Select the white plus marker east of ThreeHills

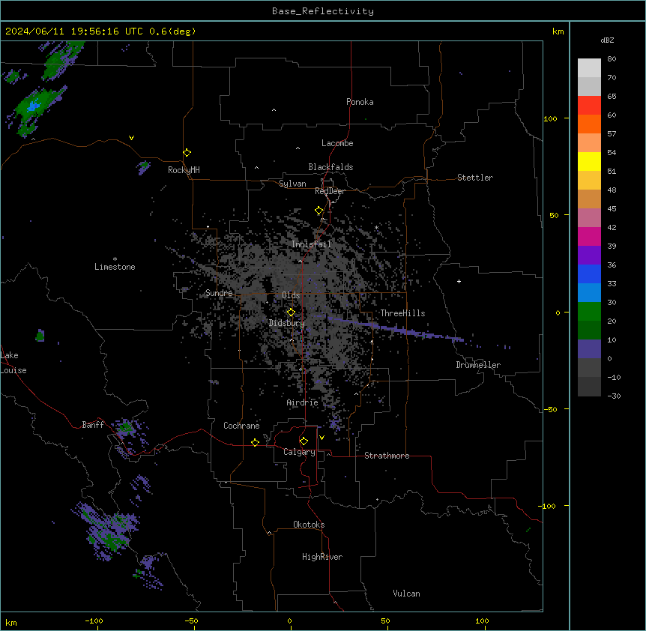click(459, 282)
